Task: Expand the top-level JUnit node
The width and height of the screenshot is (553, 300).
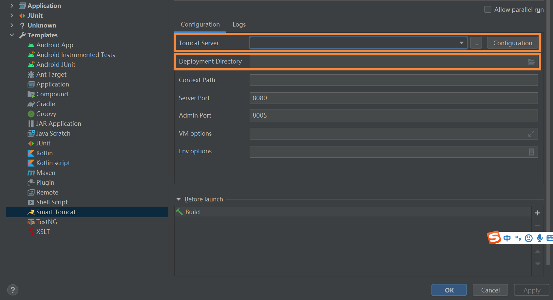Action: [x=12, y=15]
